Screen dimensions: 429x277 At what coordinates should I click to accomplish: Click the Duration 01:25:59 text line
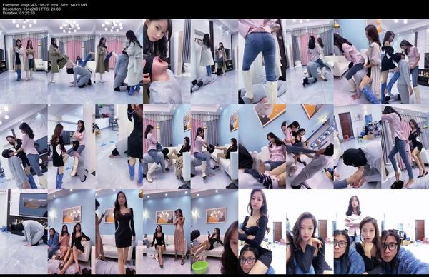19,13
